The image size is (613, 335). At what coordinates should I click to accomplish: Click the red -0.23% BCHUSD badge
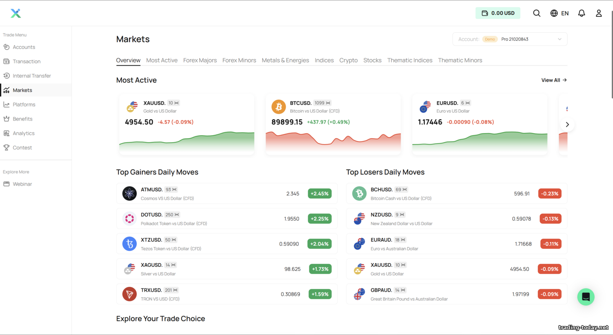(550, 194)
